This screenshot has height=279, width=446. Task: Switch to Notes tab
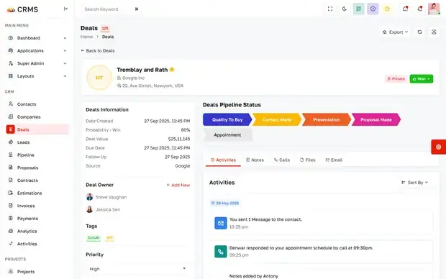click(255, 160)
